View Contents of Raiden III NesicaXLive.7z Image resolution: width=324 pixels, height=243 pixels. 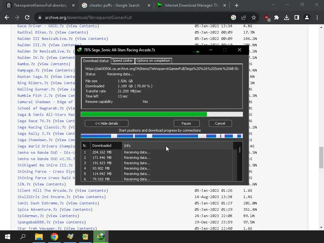pos(91,39)
